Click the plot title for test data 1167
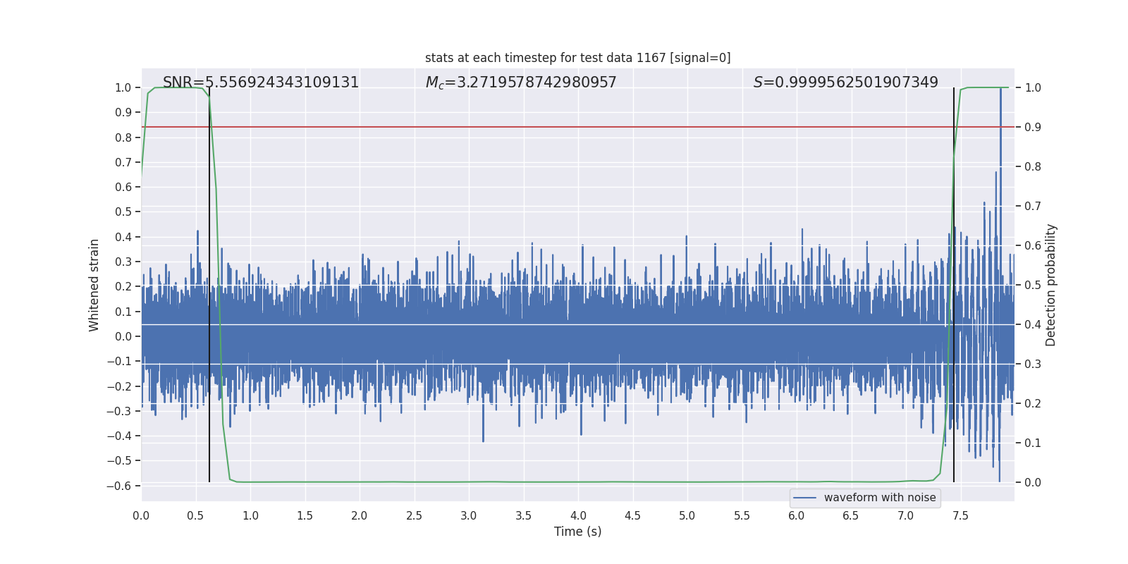 tap(577, 58)
